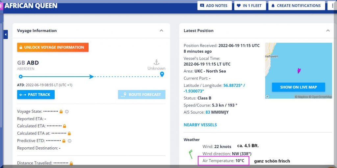The height and width of the screenshot is (168, 337).
Task: Click the lock icon beside Voyage State
Action: click(x=61, y=112)
